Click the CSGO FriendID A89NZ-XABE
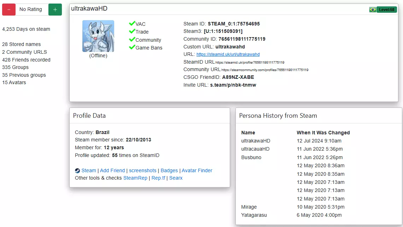This screenshot has height=227, width=403. tap(238, 77)
